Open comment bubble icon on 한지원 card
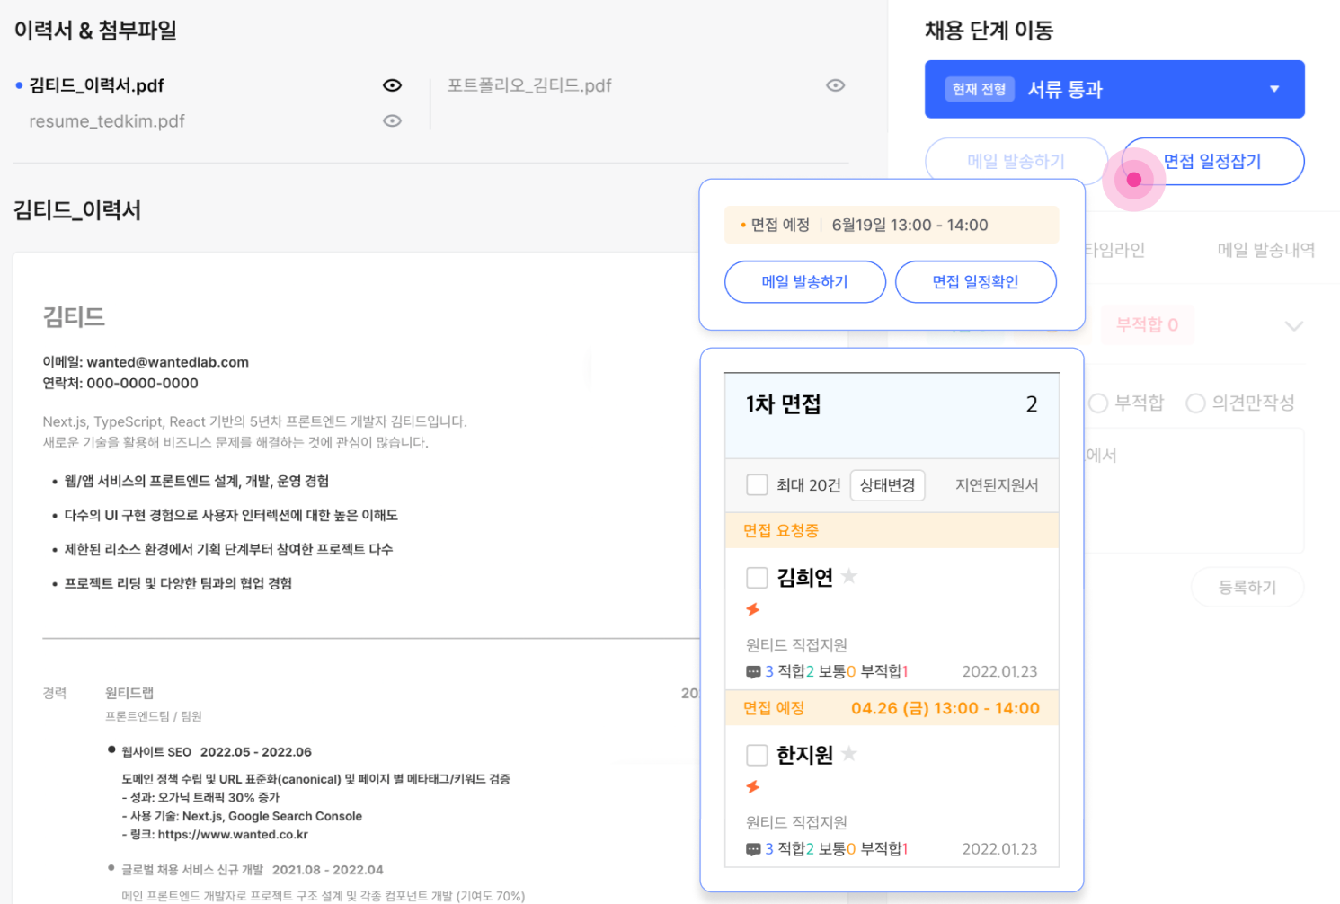The image size is (1340, 904). 753,849
